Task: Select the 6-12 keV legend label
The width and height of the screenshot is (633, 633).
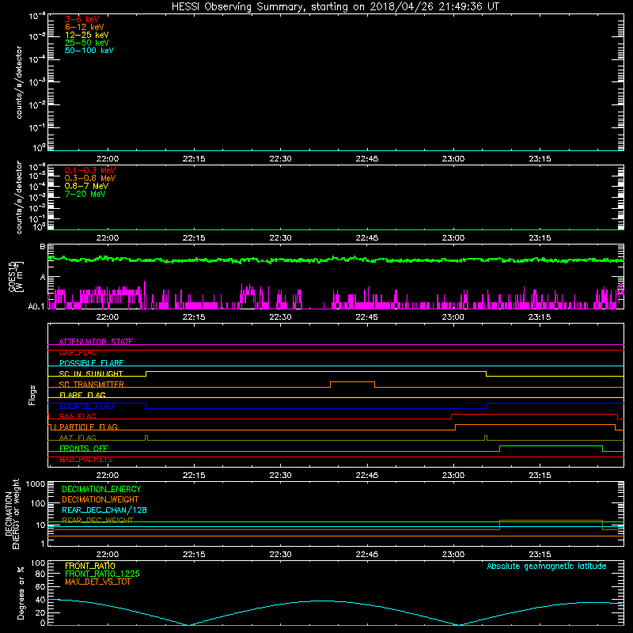Action: click(85, 27)
